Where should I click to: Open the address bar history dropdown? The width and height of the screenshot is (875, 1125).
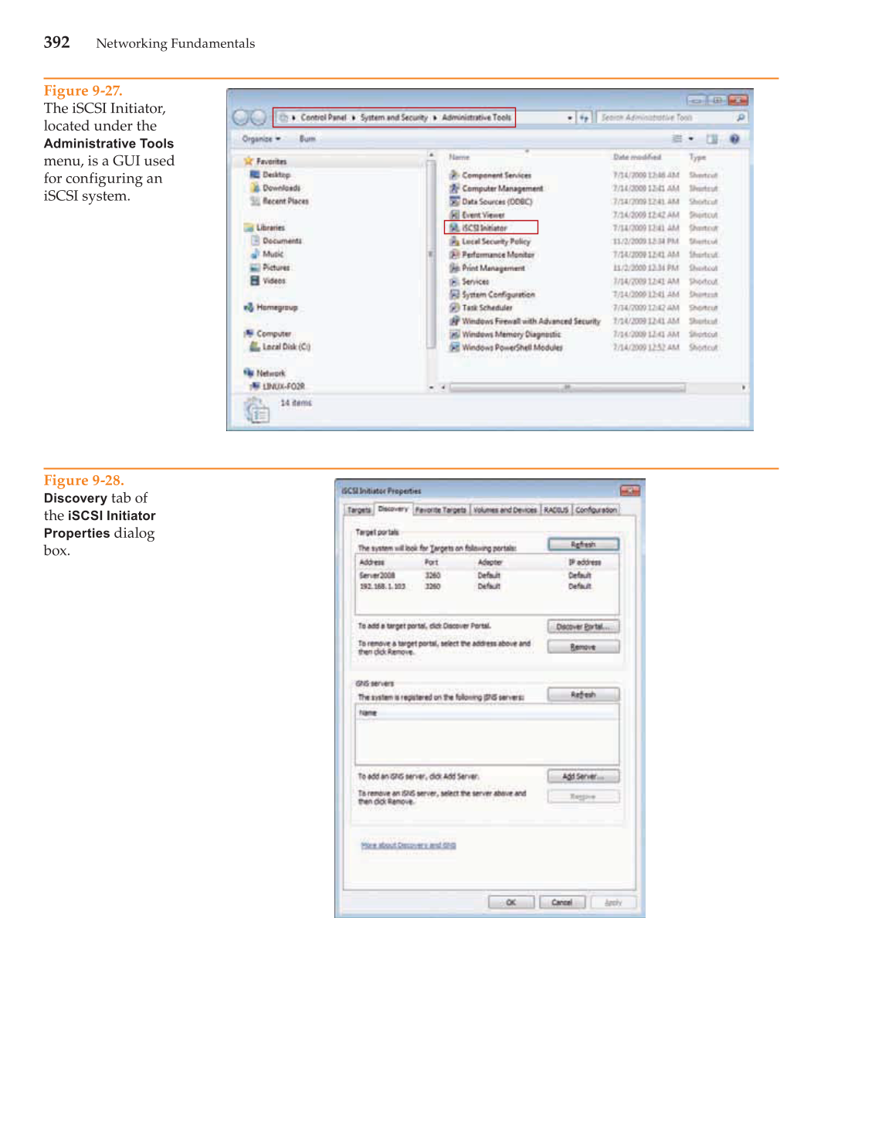(x=570, y=118)
